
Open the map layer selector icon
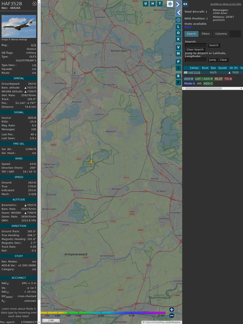coord(170,4)
